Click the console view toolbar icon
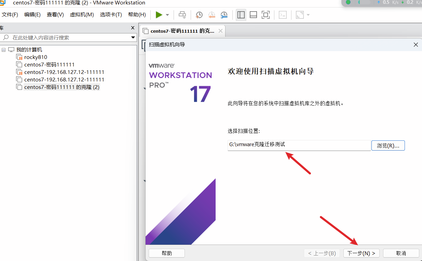 pos(283,15)
